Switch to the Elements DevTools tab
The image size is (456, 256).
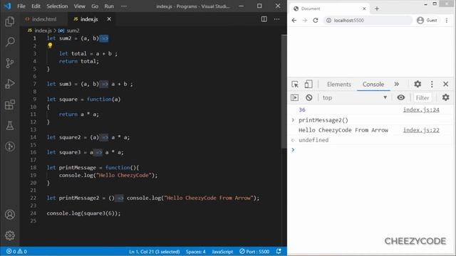click(339, 84)
